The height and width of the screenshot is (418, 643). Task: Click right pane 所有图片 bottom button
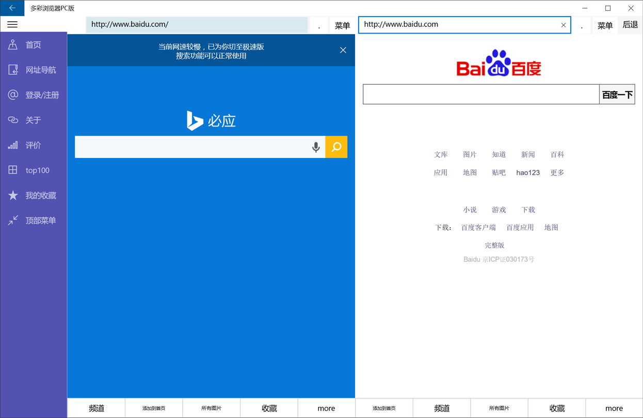[x=499, y=408]
